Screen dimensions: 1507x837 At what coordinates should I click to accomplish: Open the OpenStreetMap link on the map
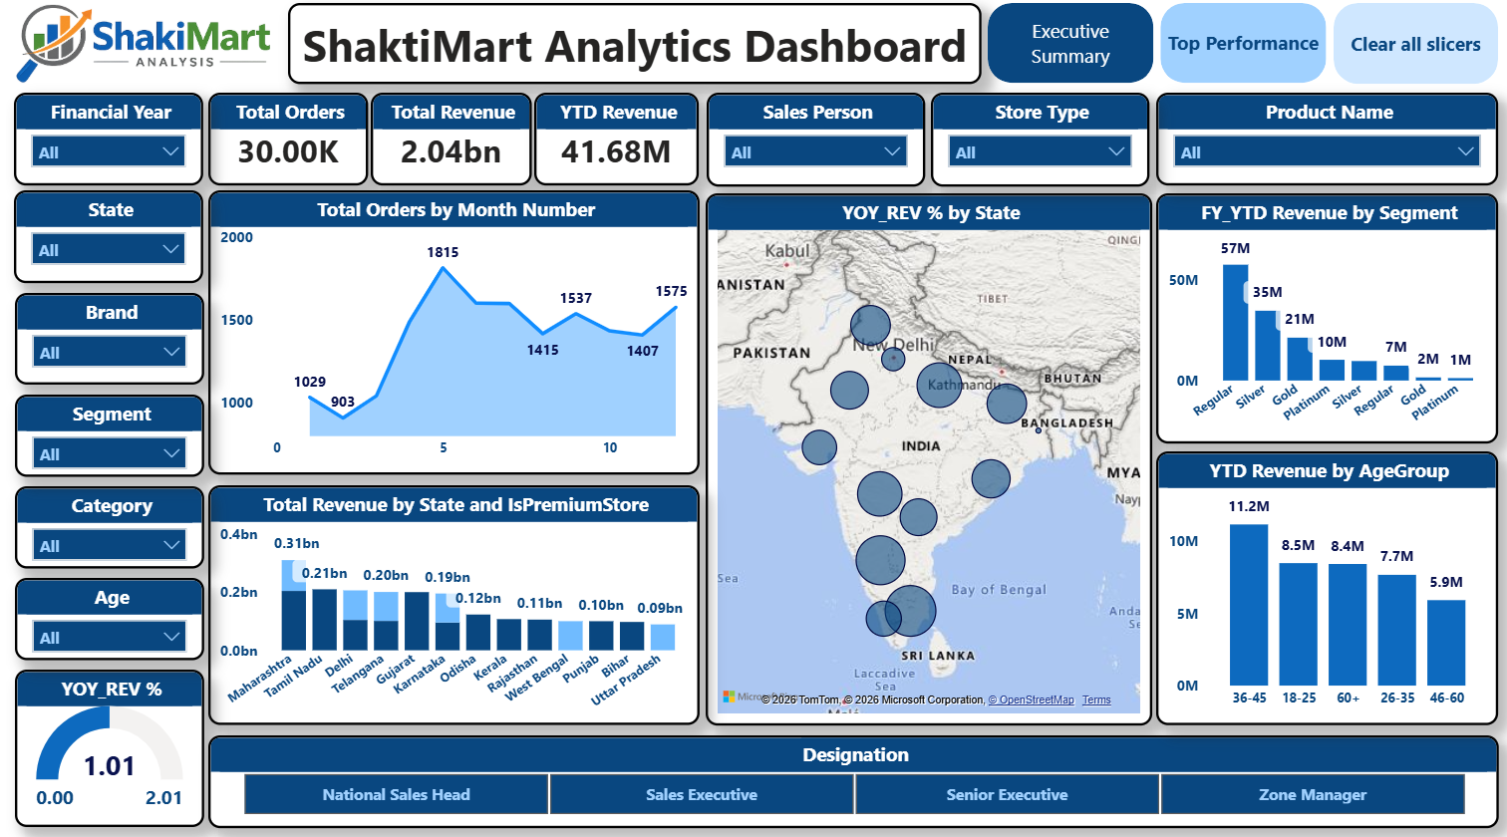point(1032,700)
